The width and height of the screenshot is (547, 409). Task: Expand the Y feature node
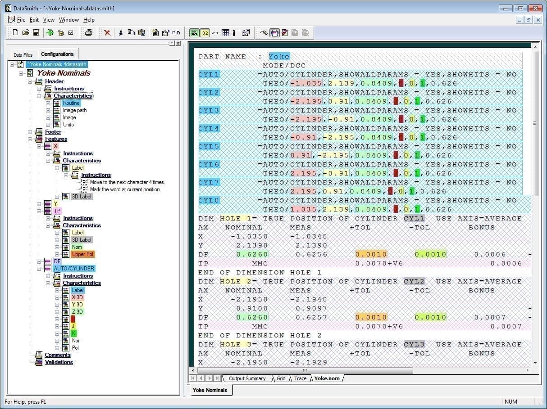point(39,204)
